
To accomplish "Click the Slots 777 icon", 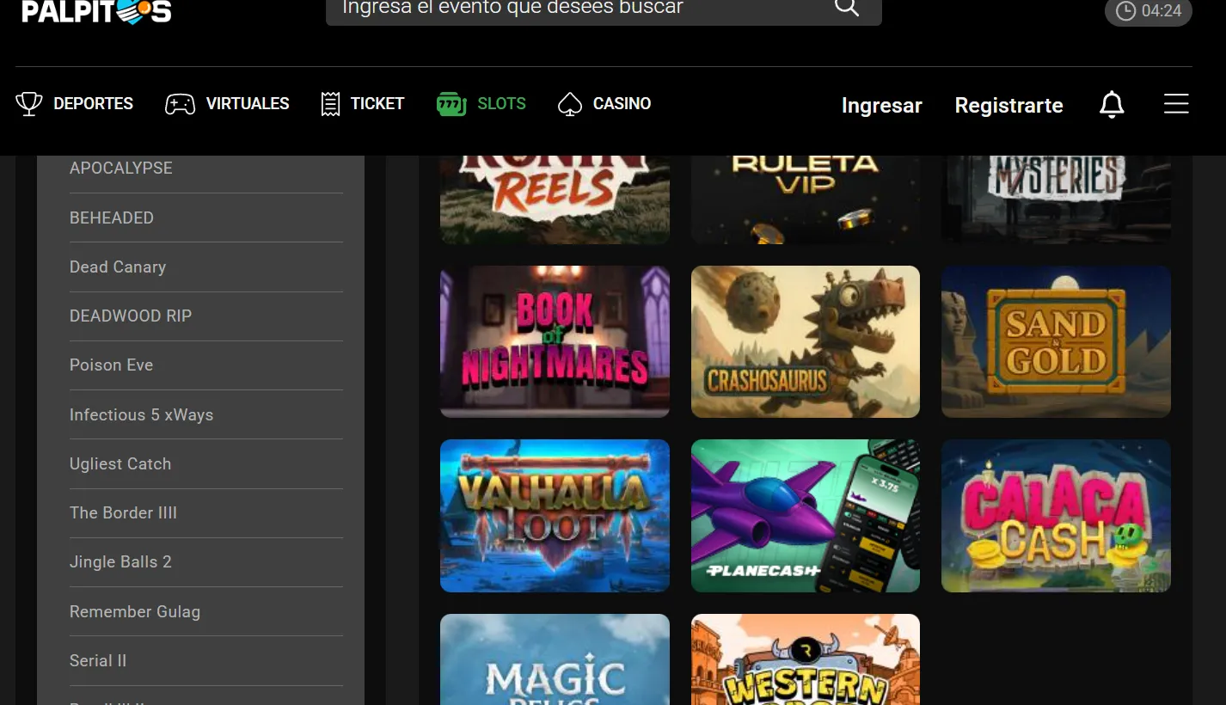I will click(451, 104).
